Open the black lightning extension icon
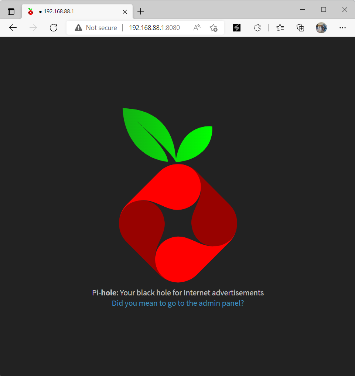 (237, 28)
